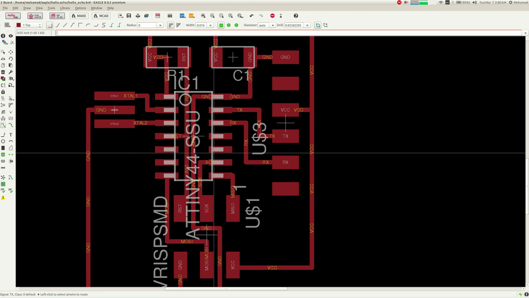This screenshot has width=529, height=298.
Task: Select the Move tool
Action: click(11, 52)
